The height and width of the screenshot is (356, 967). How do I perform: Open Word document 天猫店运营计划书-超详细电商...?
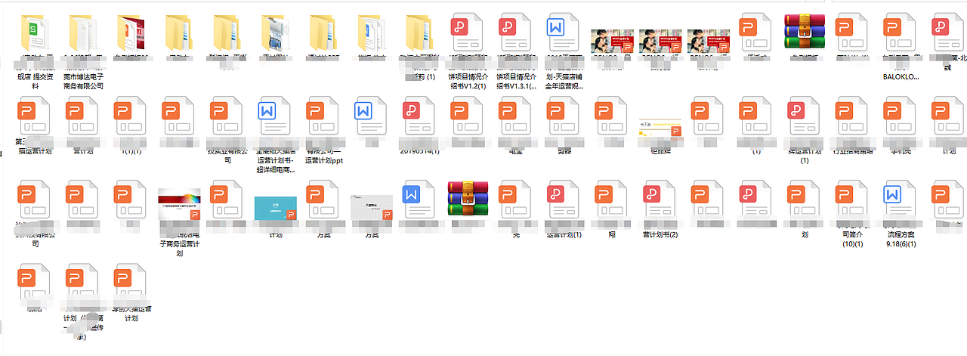(x=276, y=117)
